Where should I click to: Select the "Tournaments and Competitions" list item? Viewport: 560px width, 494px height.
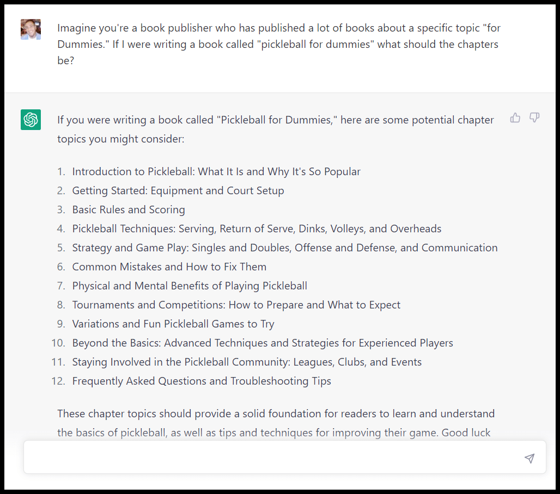pos(236,305)
